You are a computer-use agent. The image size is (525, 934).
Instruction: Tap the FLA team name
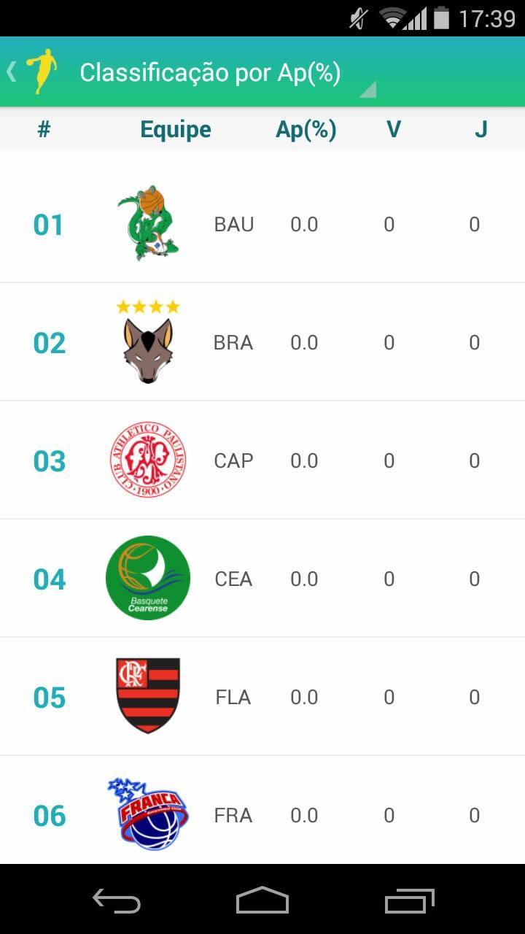coord(233,697)
